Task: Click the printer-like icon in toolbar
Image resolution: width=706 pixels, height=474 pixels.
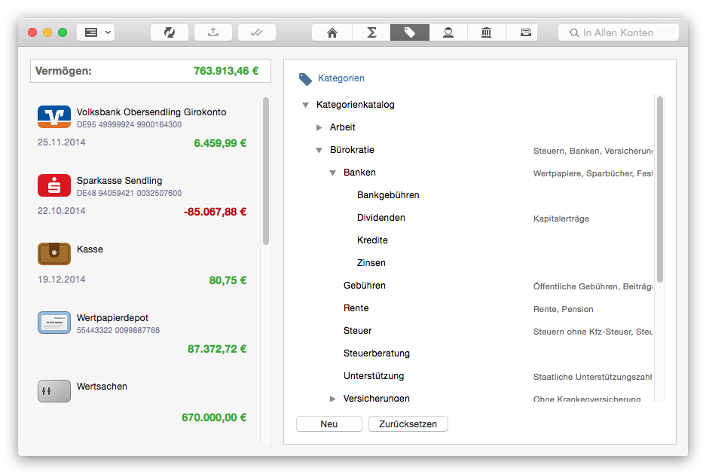Action: coord(525,32)
